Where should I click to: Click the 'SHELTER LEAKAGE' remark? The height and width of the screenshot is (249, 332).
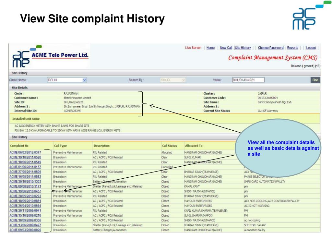tap(255, 225)
